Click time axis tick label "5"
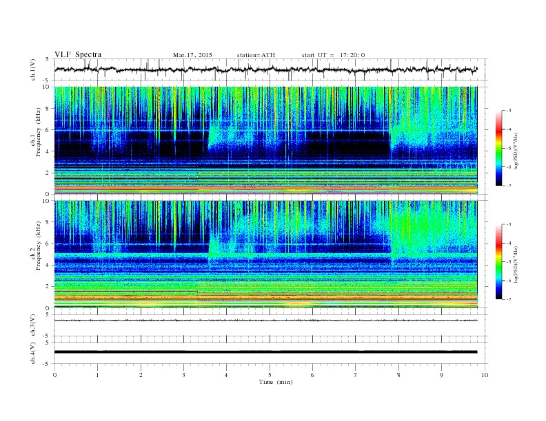 (270, 375)
